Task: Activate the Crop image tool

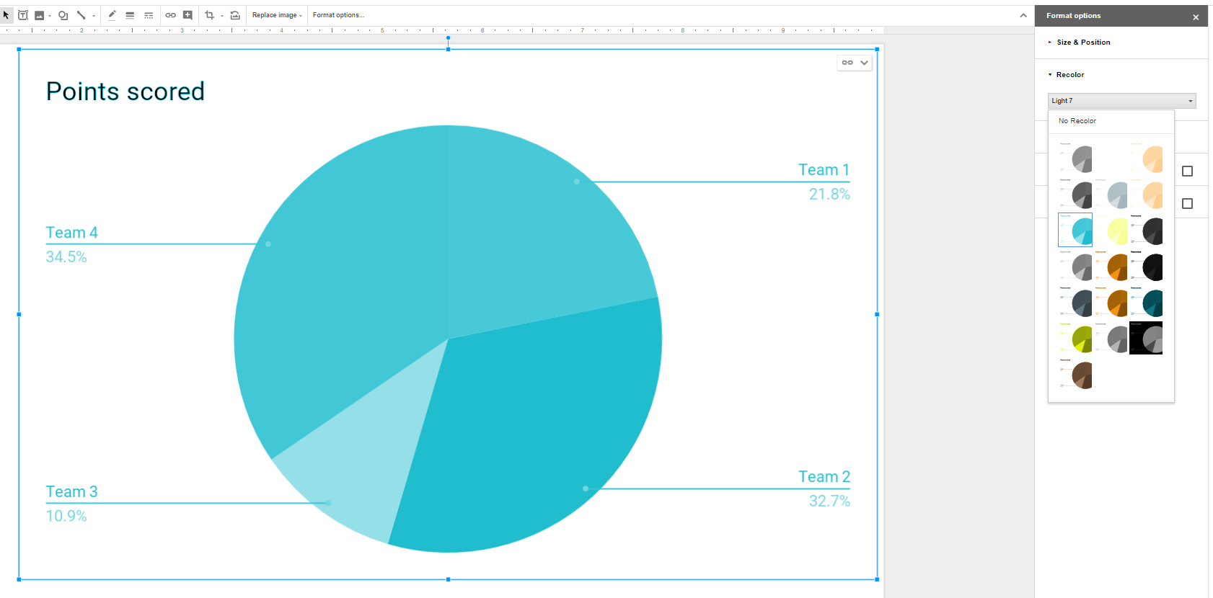Action: [210, 15]
